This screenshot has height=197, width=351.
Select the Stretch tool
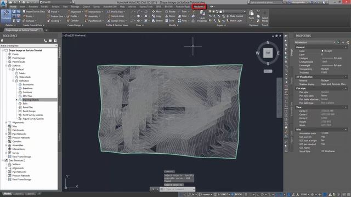[x=157, y=21]
